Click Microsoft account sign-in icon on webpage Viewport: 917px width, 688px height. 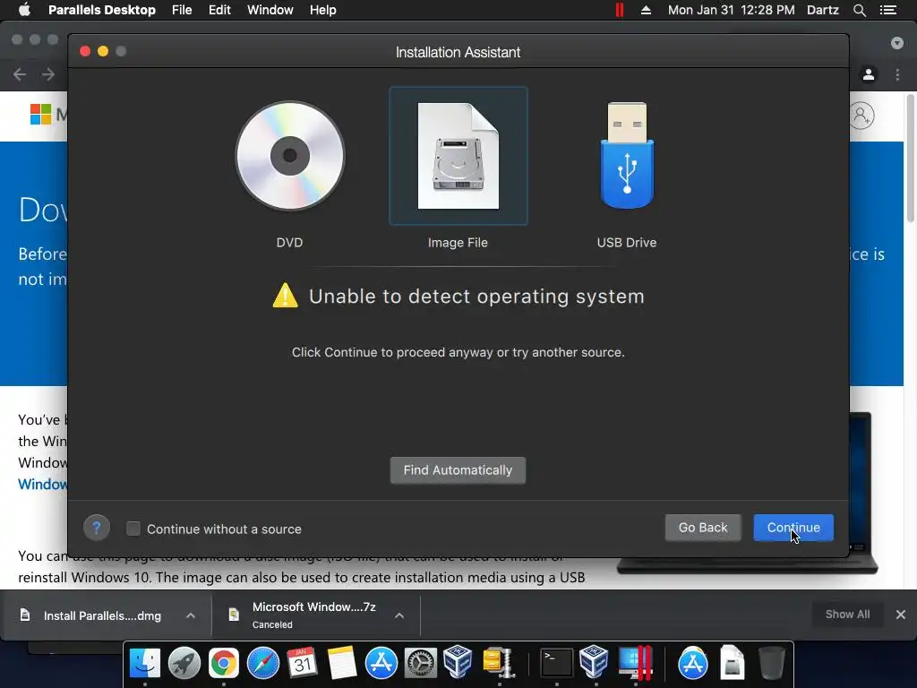point(861,116)
